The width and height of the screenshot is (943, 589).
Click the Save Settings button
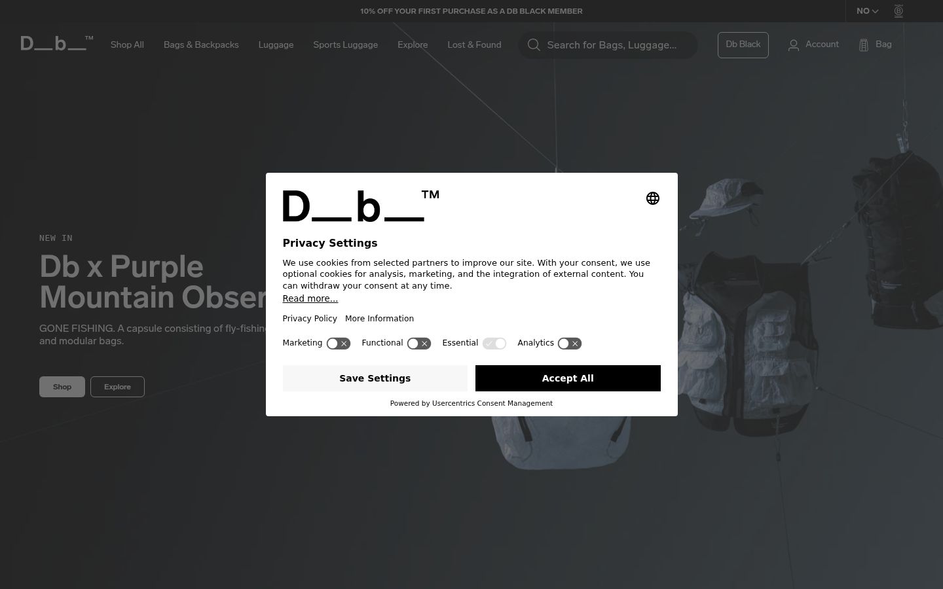pos(375,378)
